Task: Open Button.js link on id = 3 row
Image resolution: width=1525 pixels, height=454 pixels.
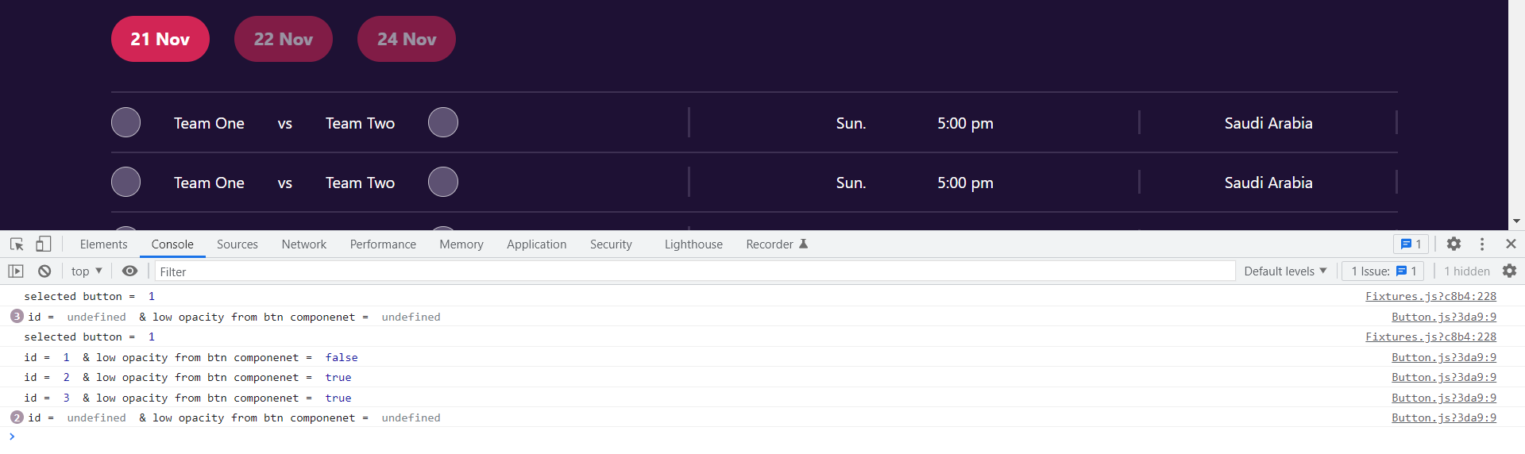Action: [x=1443, y=398]
